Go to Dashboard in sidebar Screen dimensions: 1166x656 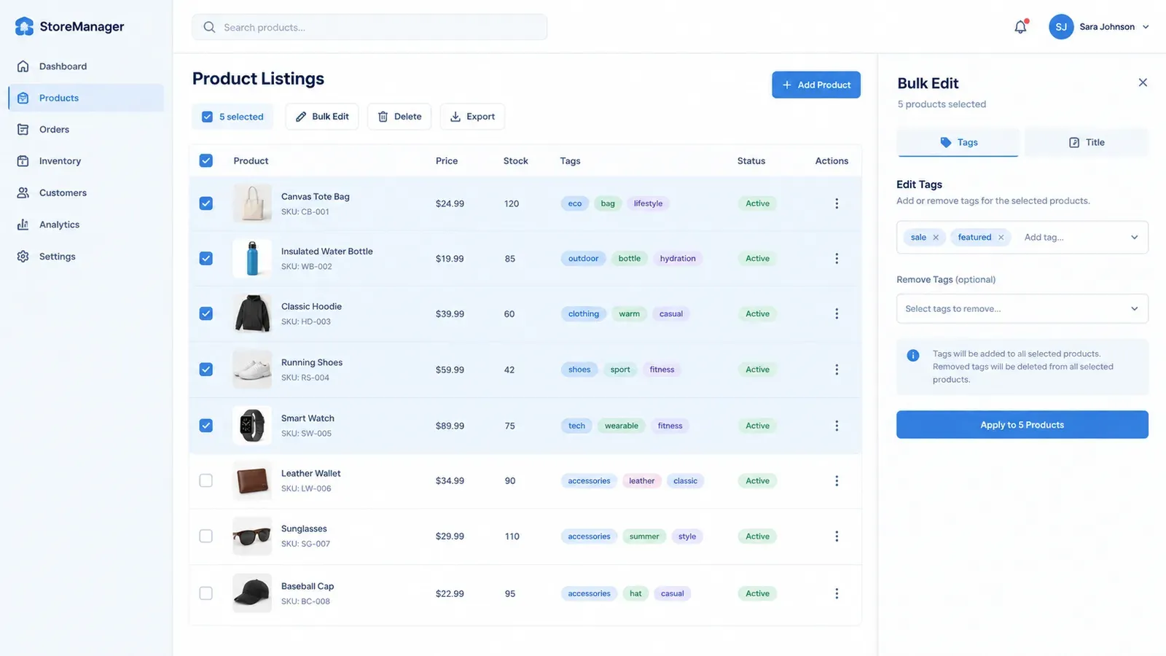[x=86, y=66]
